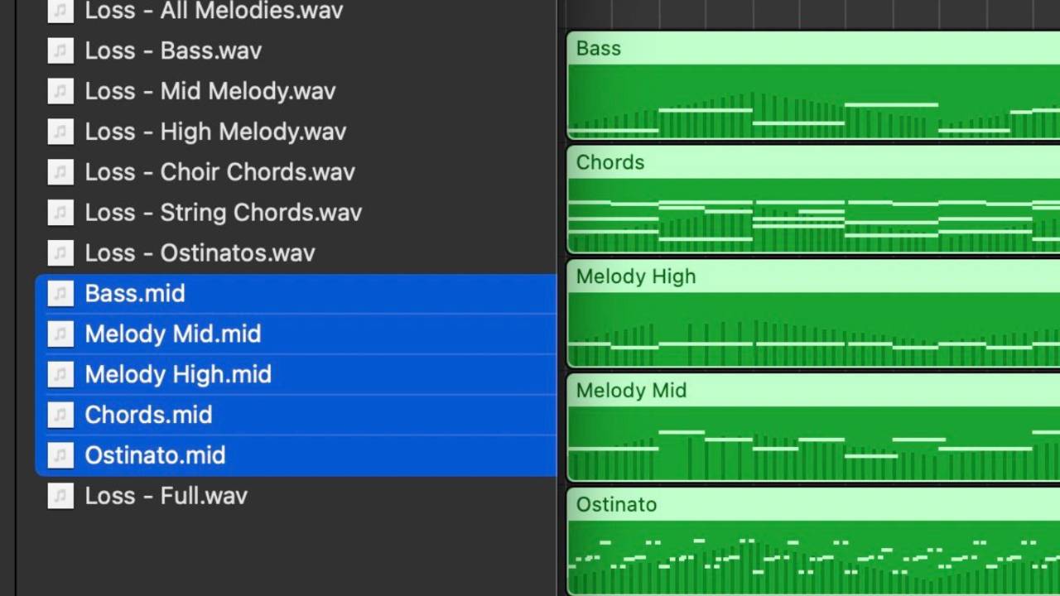Click the note icon next to Melody Mid.mid
1060x596 pixels.
tap(60, 334)
